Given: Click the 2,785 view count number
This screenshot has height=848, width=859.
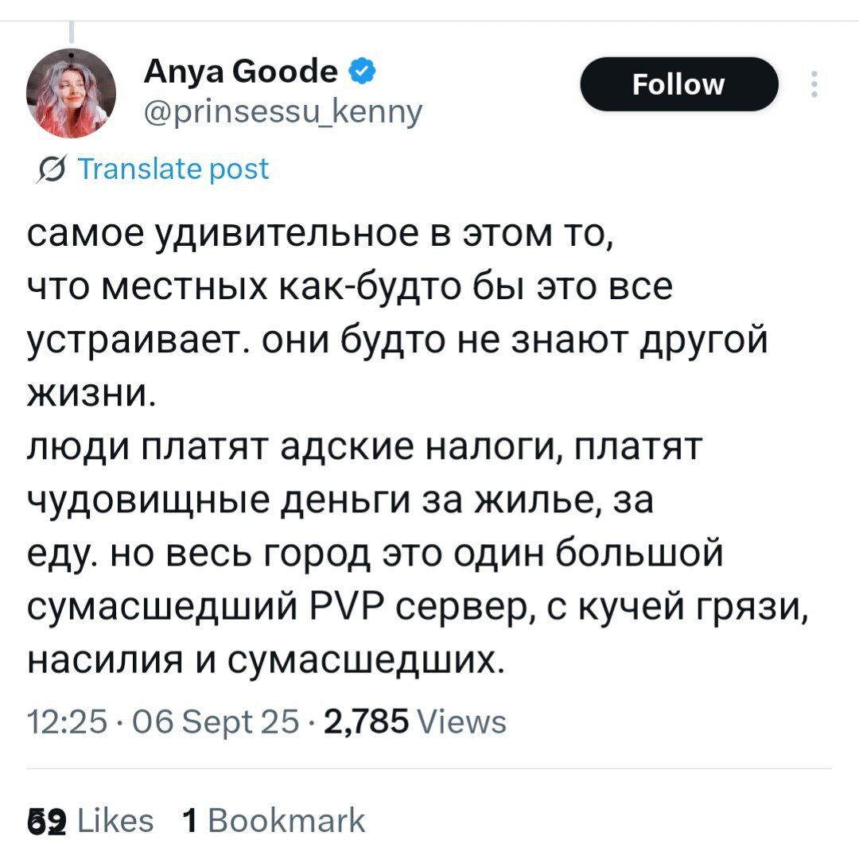Looking at the screenshot, I should tap(367, 722).
